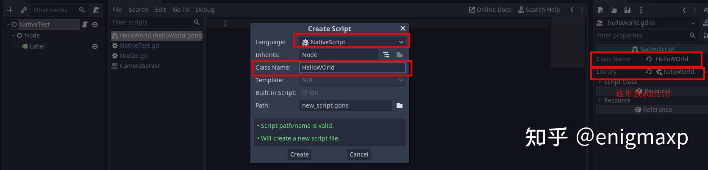Click the NativeScript section header in Inspector
This screenshot has width=708, height=170.
point(653,49)
